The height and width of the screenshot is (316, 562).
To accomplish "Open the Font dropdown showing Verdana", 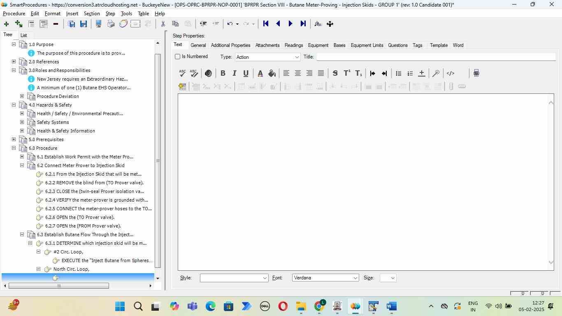I will tap(325, 278).
